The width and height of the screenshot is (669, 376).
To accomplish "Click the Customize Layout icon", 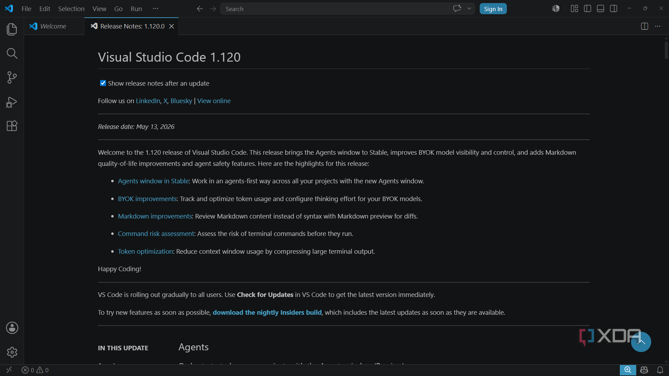I will (x=574, y=8).
